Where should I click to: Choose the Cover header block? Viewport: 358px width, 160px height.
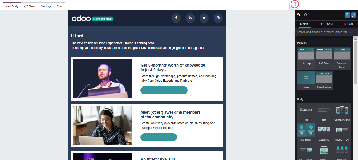click(306, 80)
